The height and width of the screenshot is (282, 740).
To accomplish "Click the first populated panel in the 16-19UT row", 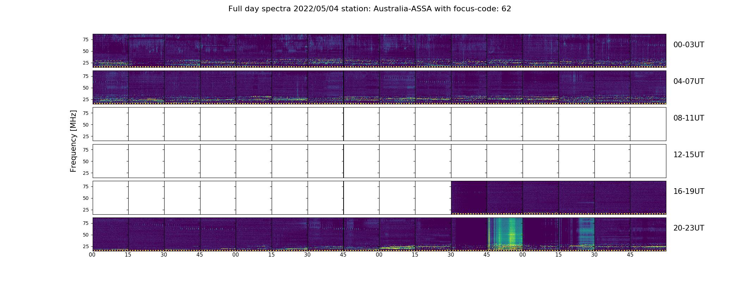I will pyautogui.click(x=469, y=198).
